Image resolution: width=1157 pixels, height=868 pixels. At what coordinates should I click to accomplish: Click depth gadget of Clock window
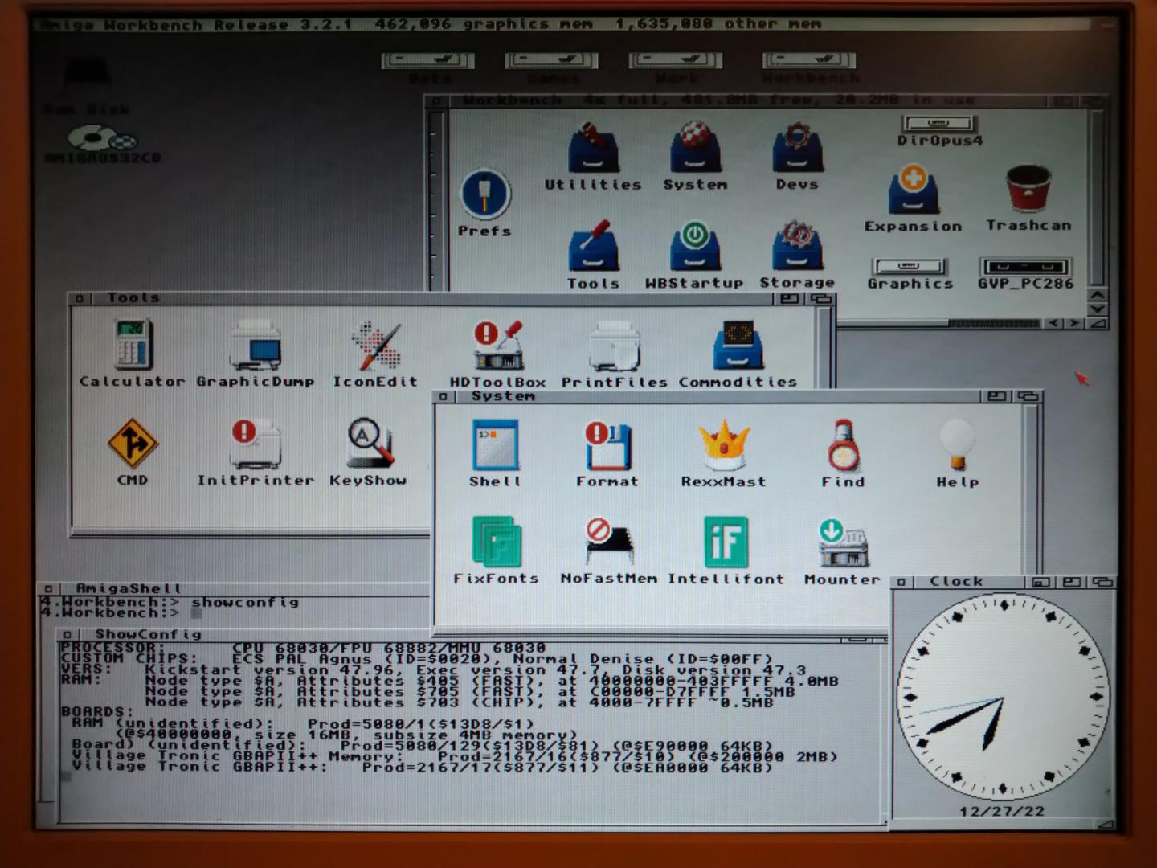click(x=1102, y=581)
